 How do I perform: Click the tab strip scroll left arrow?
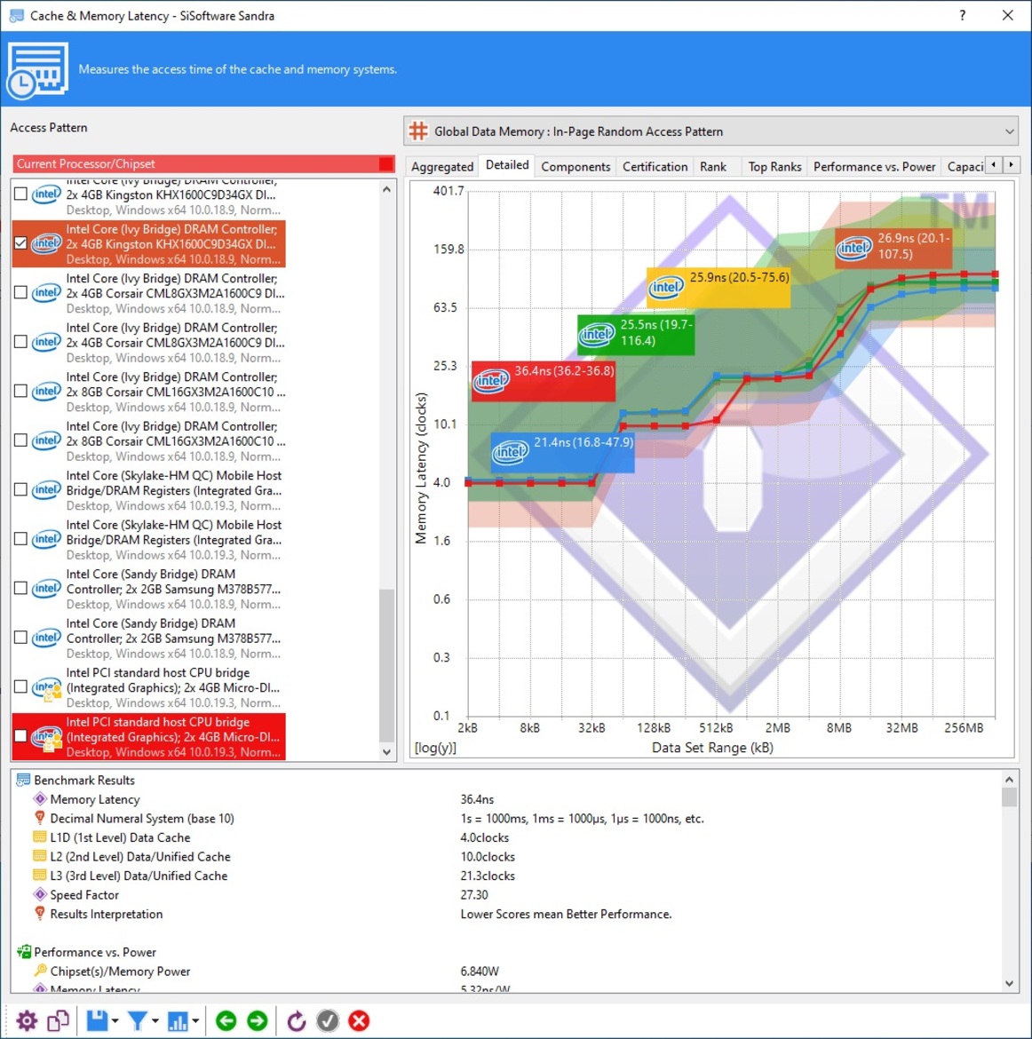[x=993, y=164]
